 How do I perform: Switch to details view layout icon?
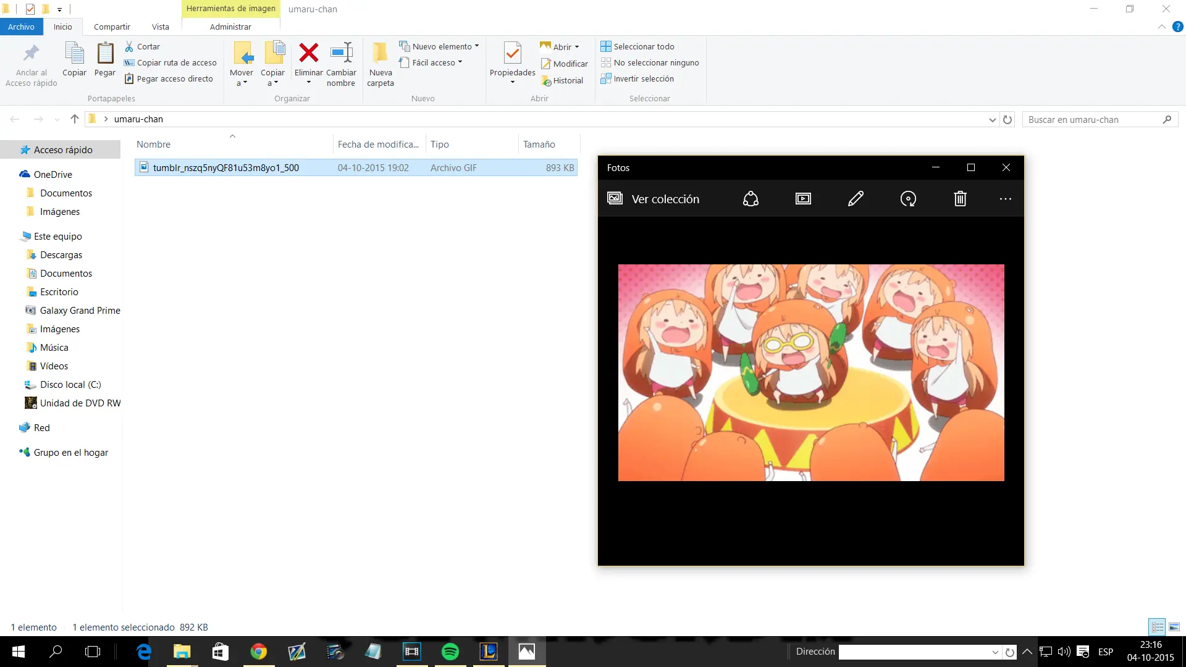(x=1157, y=627)
